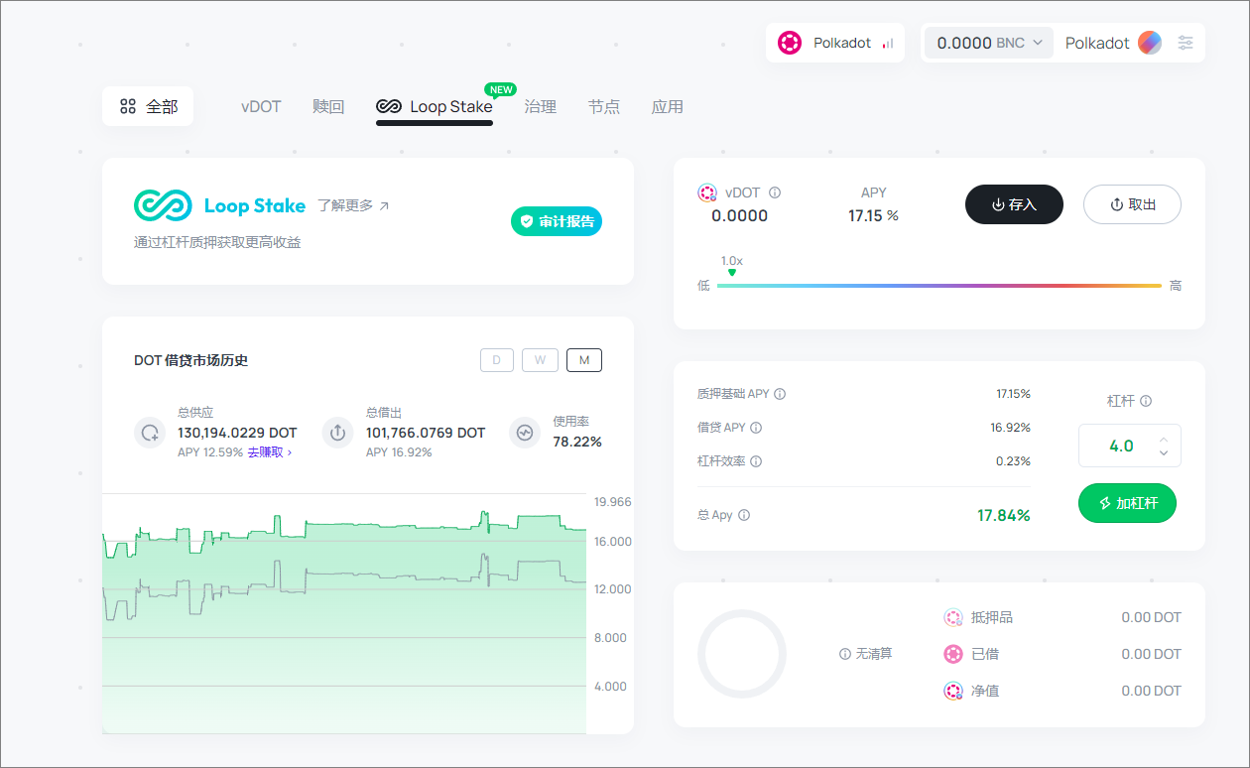The image size is (1250, 768).
Task: Switch to the 治理 tab
Action: click(541, 106)
